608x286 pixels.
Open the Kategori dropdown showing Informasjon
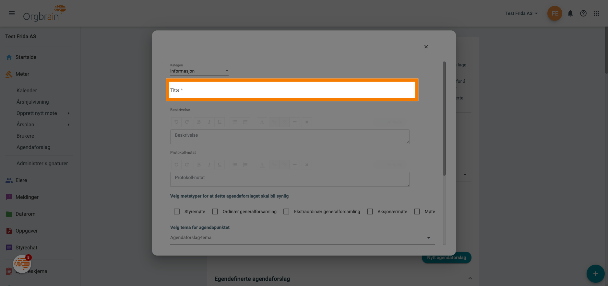point(199,71)
